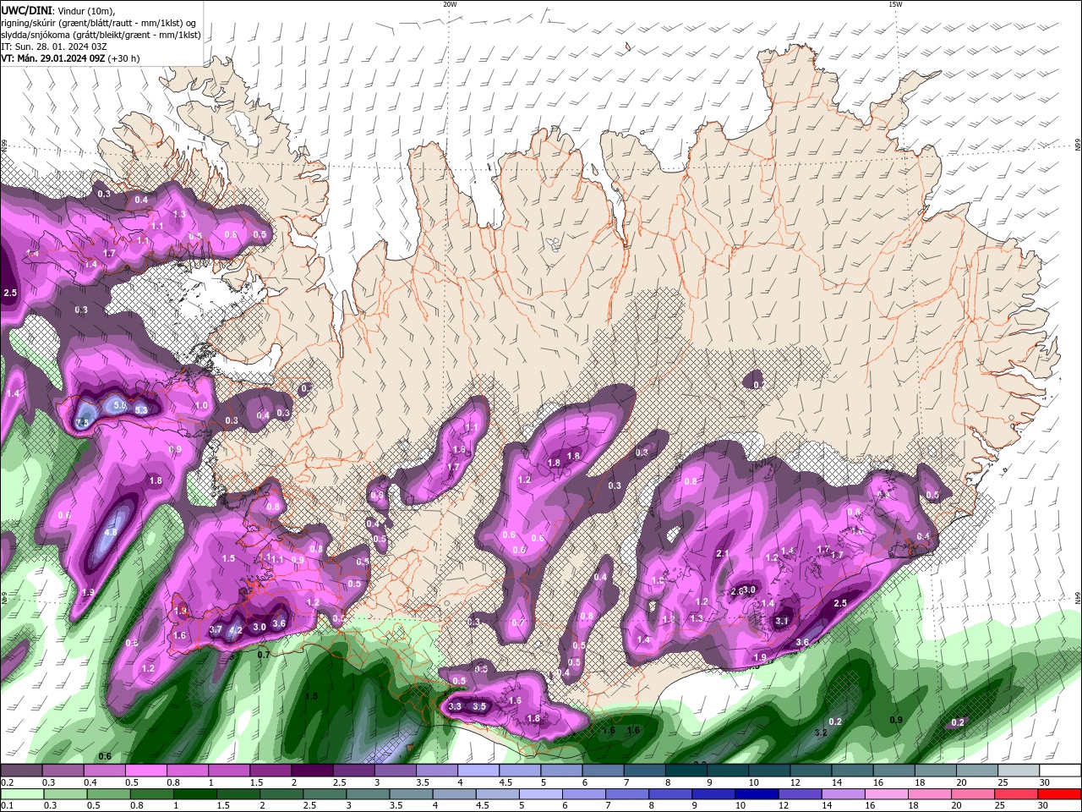The image size is (1082, 812).
Task: Click the '3.3' value on the south coast
Action: coord(455,706)
